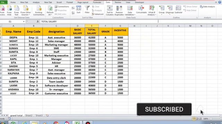Image resolution: width=222 pixels, height=124 pixels.
Task: Open Sheet2 worksheet tab
Action: (29, 116)
